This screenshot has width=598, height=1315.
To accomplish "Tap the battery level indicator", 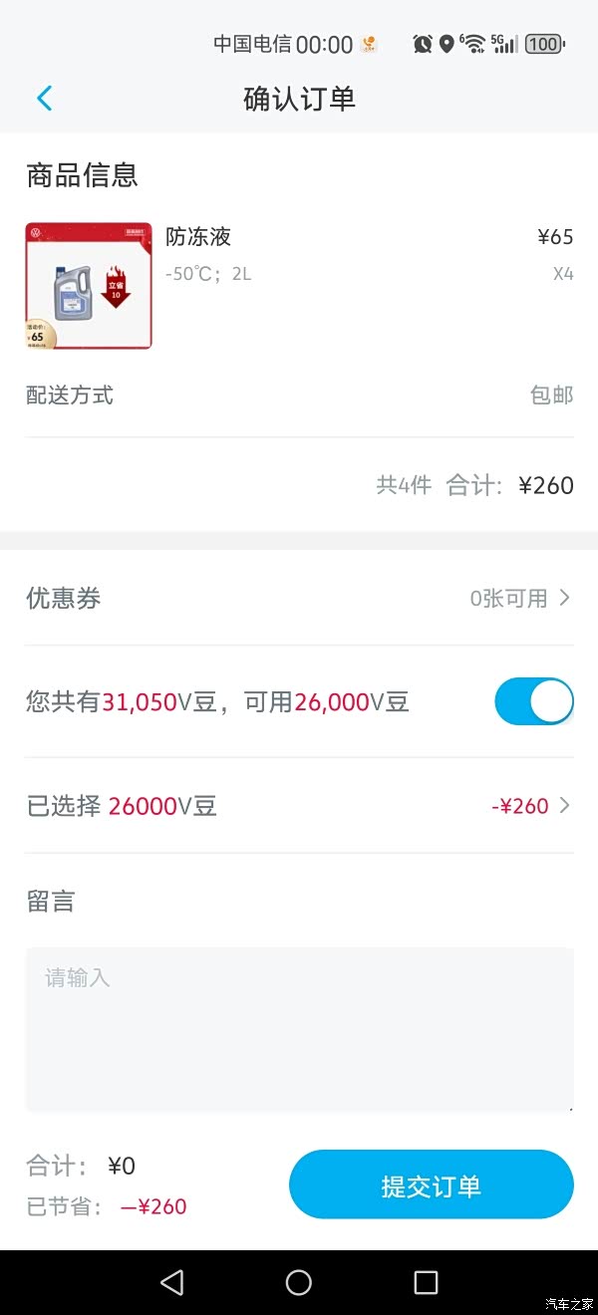I will point(544,44).
